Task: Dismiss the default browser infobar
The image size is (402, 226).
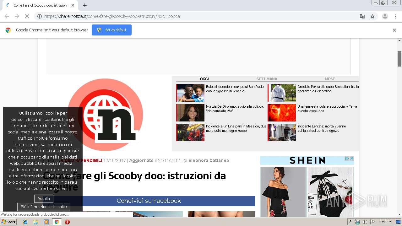Action: (394, 30)
